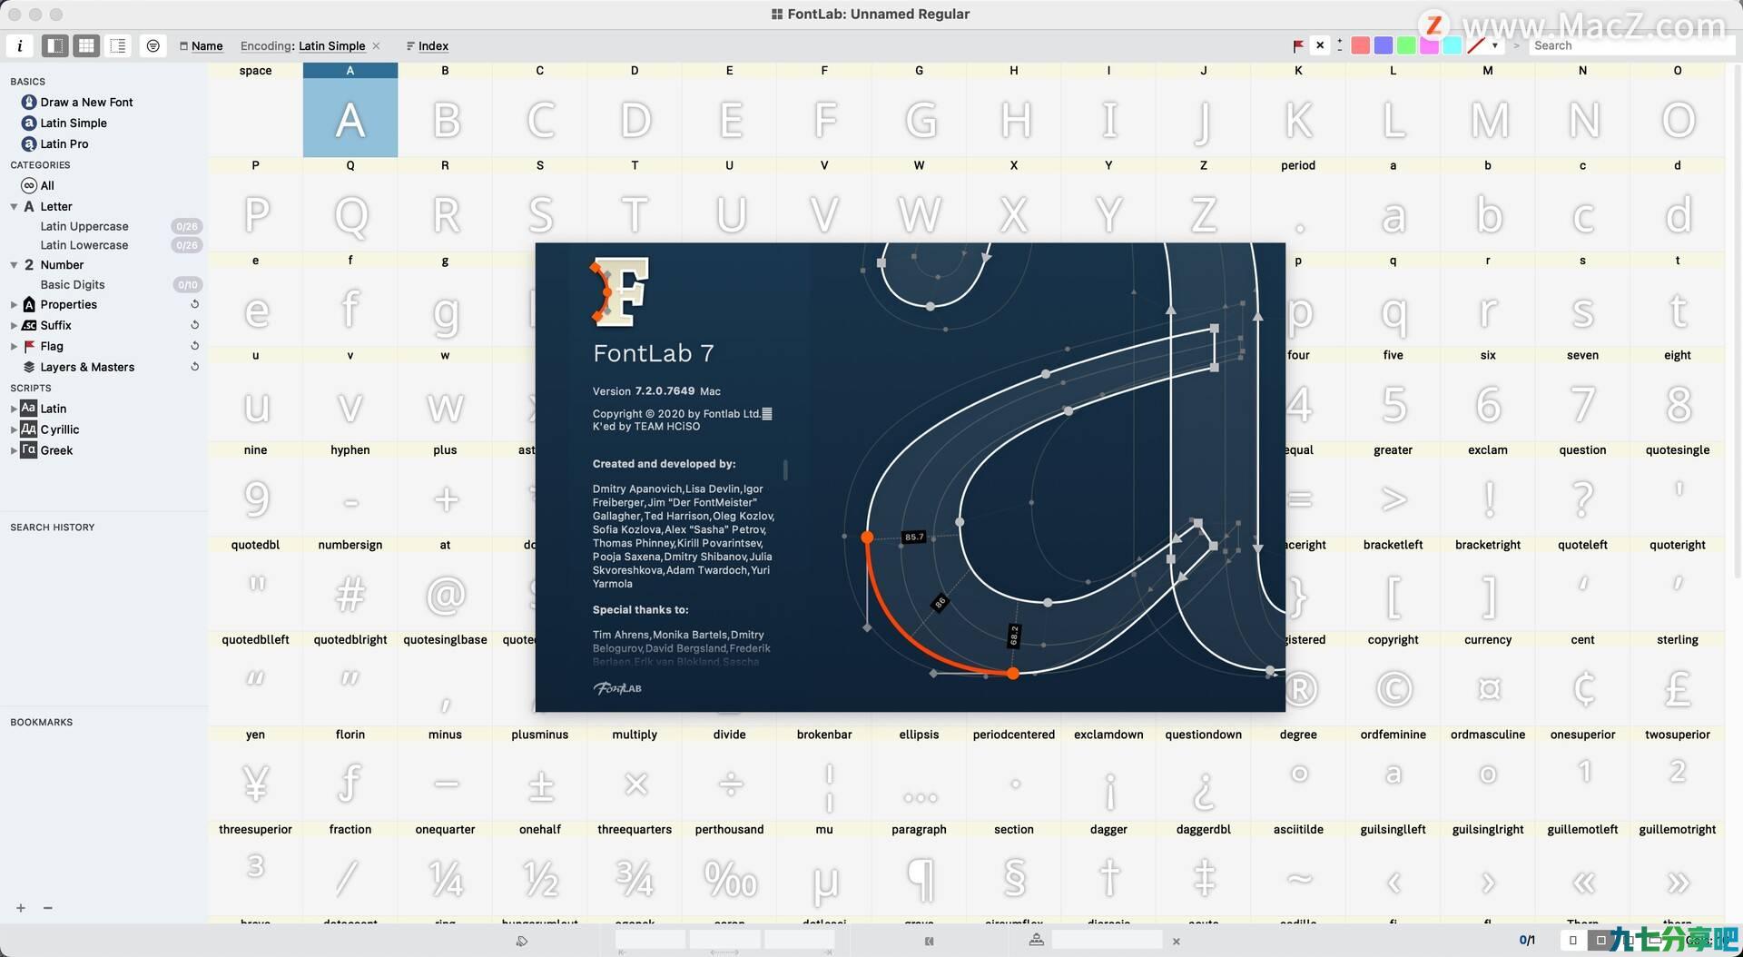Click the FontLab wordmark at splash bottom
This screenshot has width=1743, height=957.
click(x=617, y=688)
